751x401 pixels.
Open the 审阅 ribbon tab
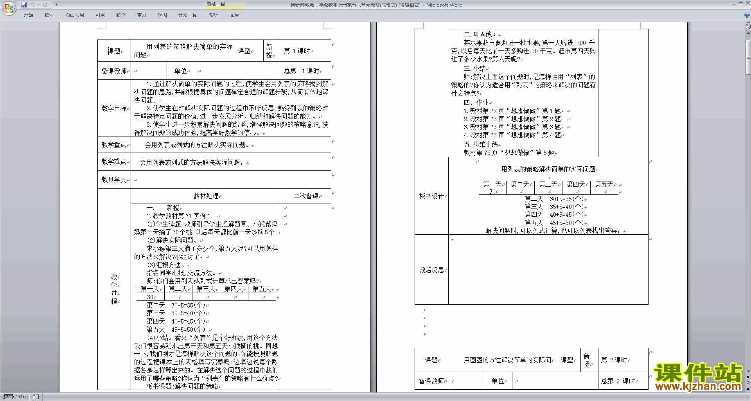pos(142,15)
